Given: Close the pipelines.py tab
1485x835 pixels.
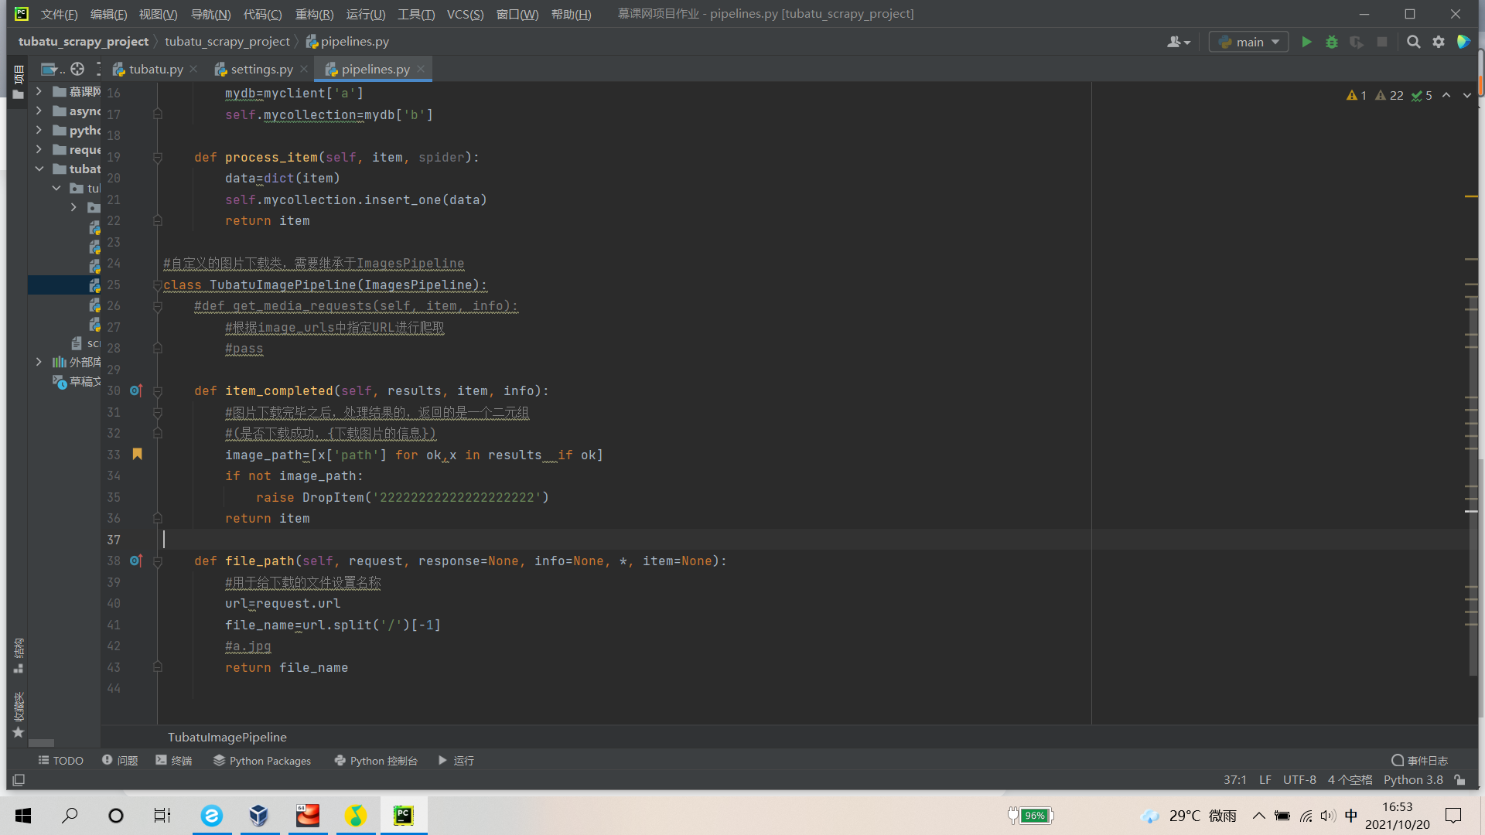Looking at the screenshot, I should (x=421, y=70).
